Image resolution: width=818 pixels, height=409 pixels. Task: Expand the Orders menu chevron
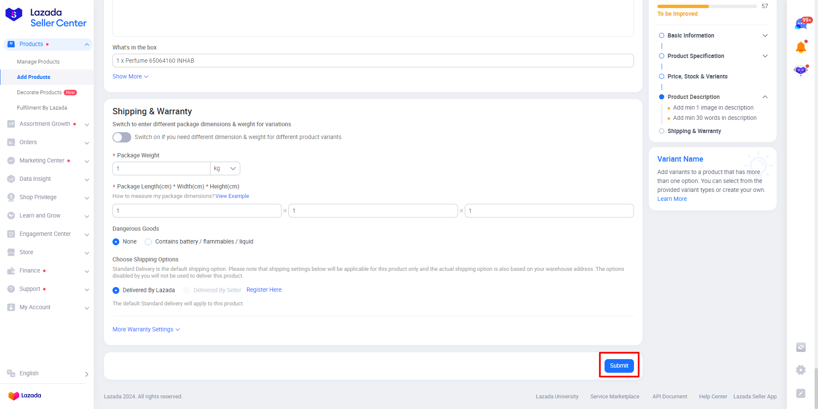pos(87,143)
